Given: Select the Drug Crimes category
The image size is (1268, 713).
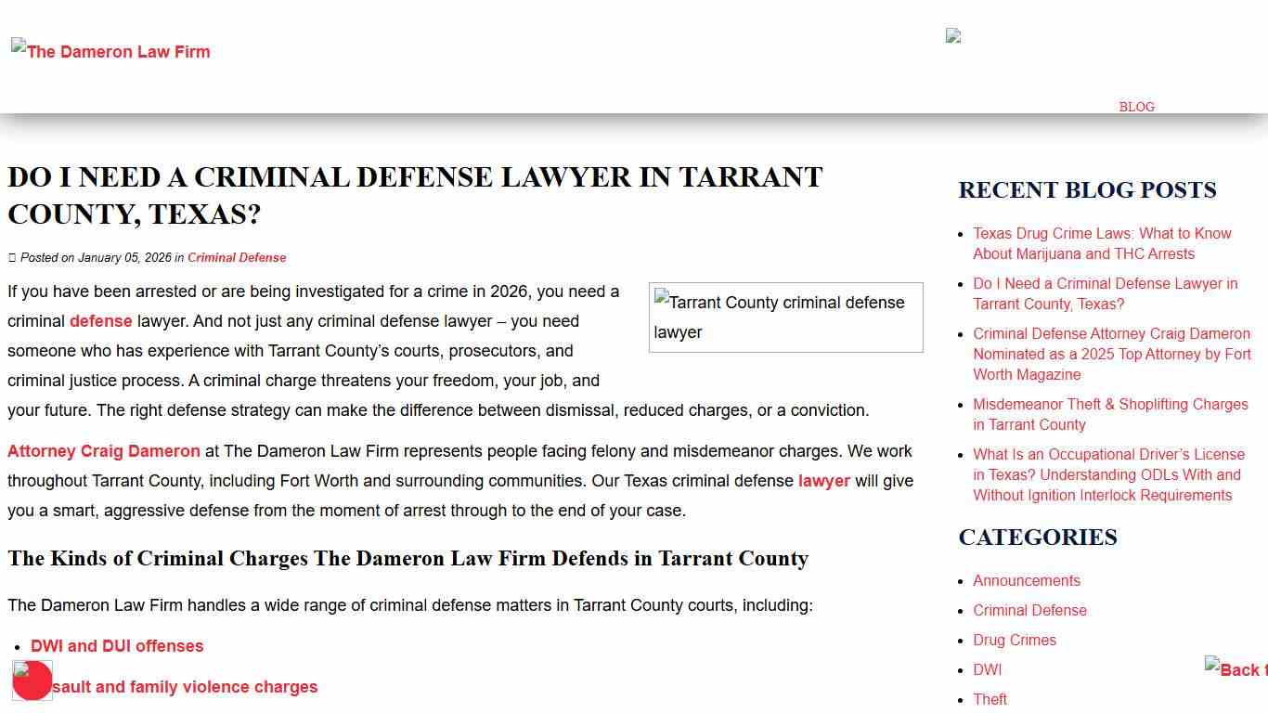Looking at the screenshot, I should coord(1015,640).
